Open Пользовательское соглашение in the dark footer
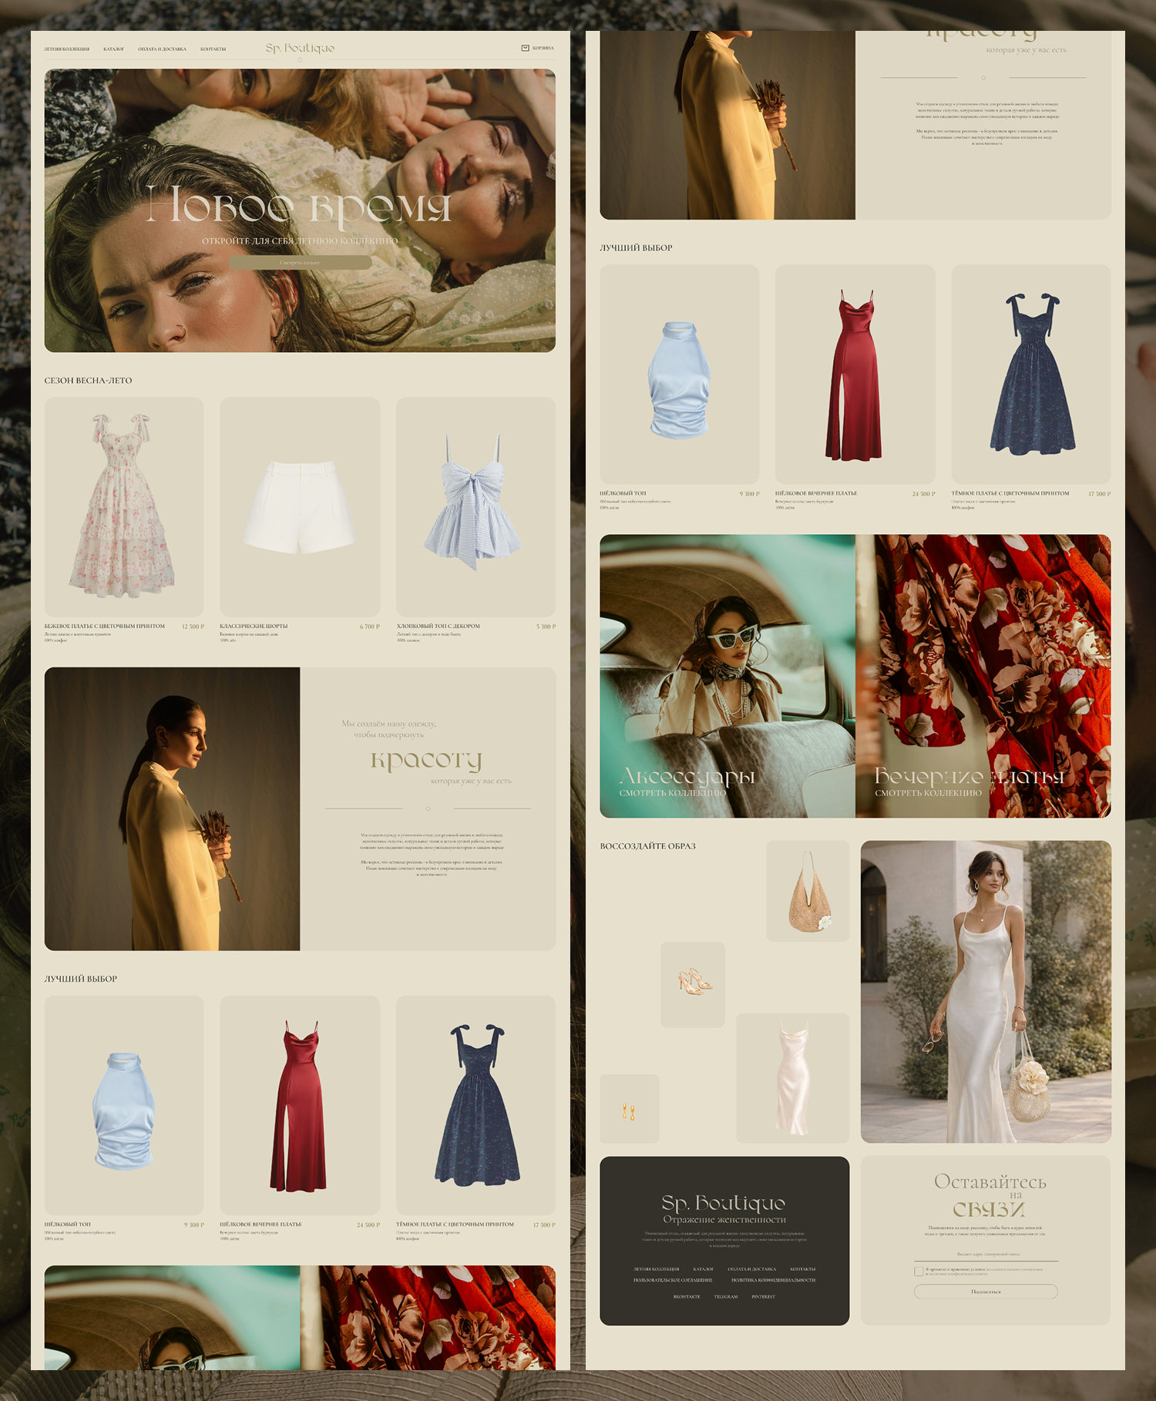1156x1401 pixels. (x=673, y=1280)
